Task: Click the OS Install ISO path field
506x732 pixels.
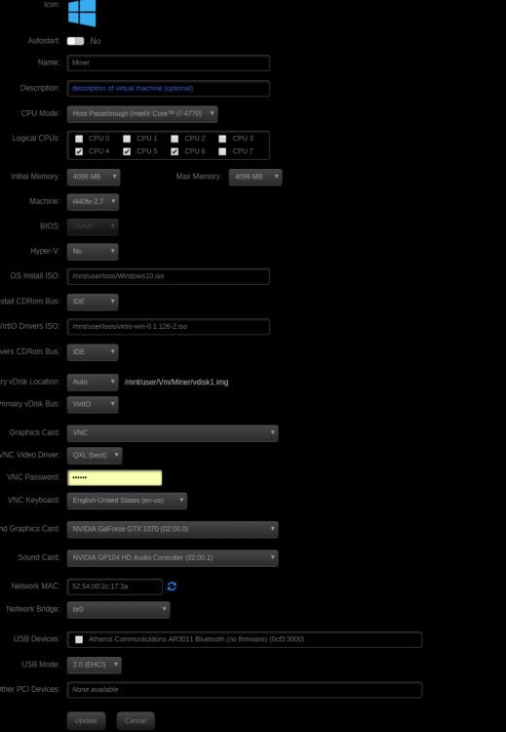Action: [x=169, y=276]
